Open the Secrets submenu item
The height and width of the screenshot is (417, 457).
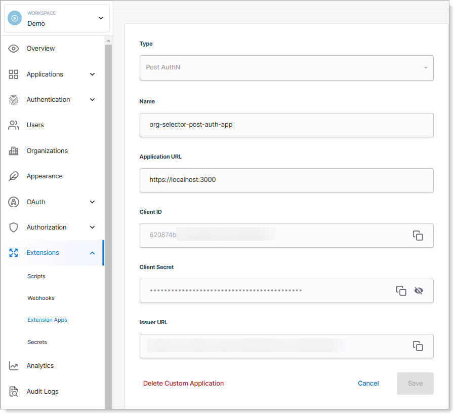tap(37, 343)
